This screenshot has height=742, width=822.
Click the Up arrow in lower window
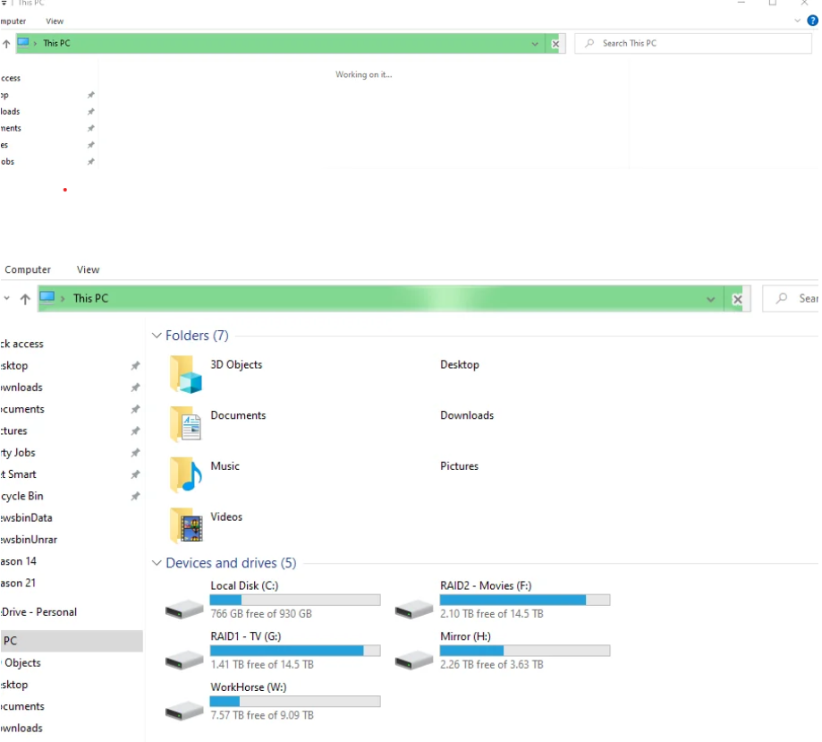point(25,299)
